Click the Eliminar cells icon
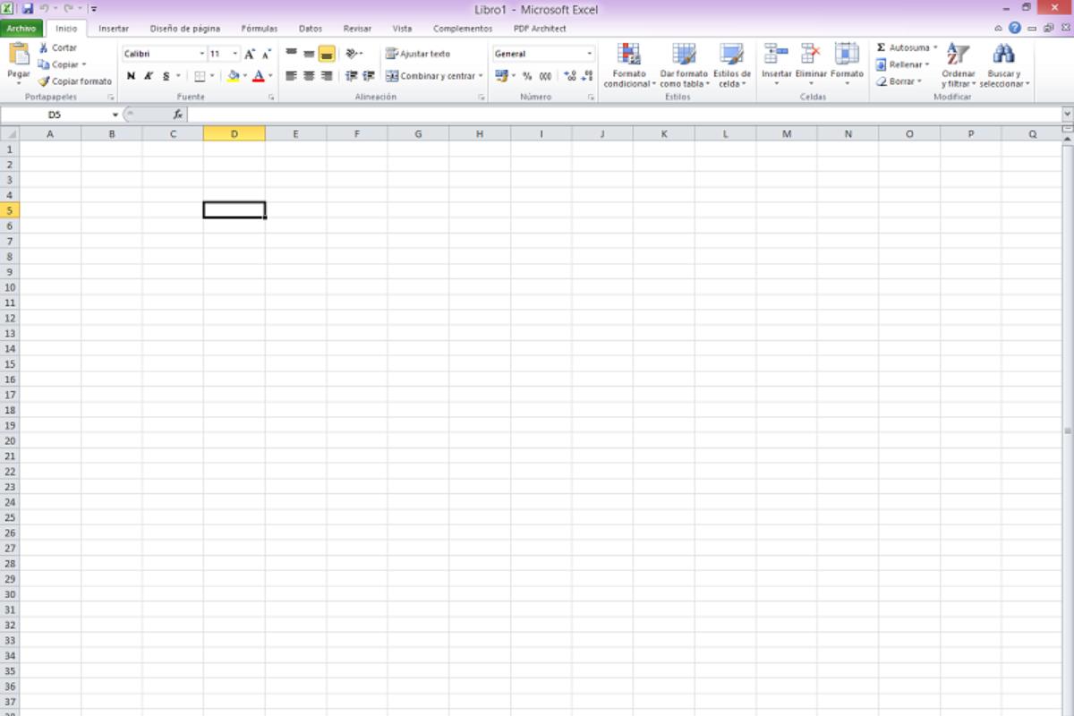Image resolution: width=1074 pixels, height=716 pixels. 811,55
